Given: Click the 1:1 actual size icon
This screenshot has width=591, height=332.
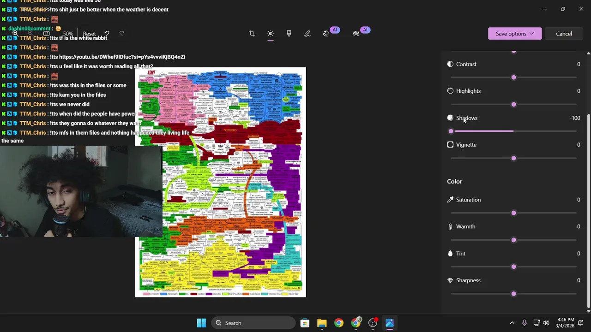Looking at the screenshot, I should coord(47,34).
